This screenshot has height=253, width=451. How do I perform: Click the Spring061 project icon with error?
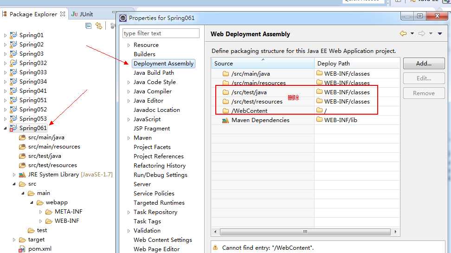click(x=13, y=128)
